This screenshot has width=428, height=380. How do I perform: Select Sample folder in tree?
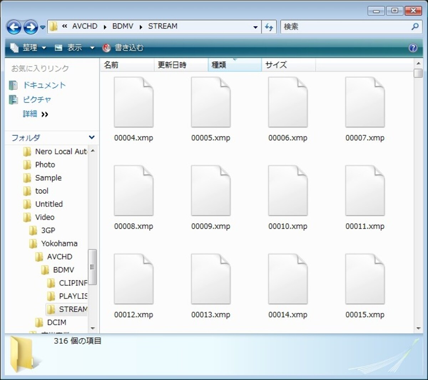point(42,178)
